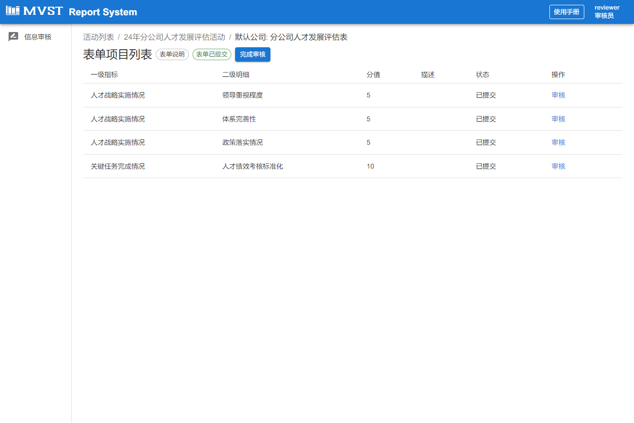Click the 完成审核 button

pyautogui.click(x=253, y=54)
